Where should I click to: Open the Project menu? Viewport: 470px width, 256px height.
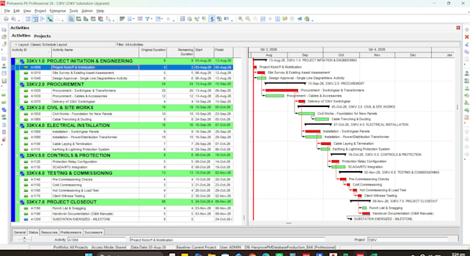[41, 11]
